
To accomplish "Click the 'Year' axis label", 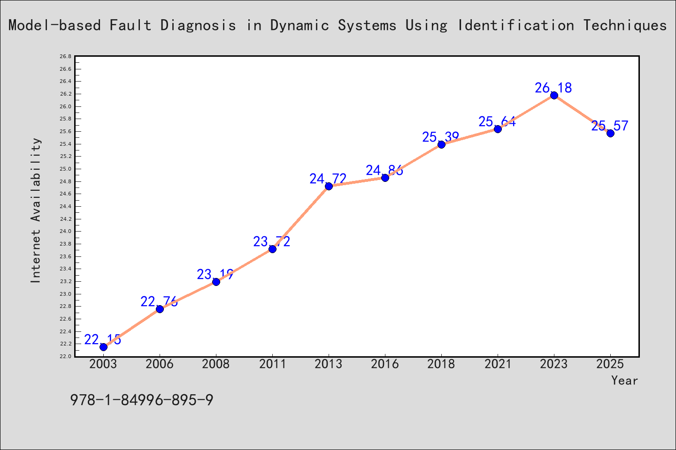I will click(624, 380).
